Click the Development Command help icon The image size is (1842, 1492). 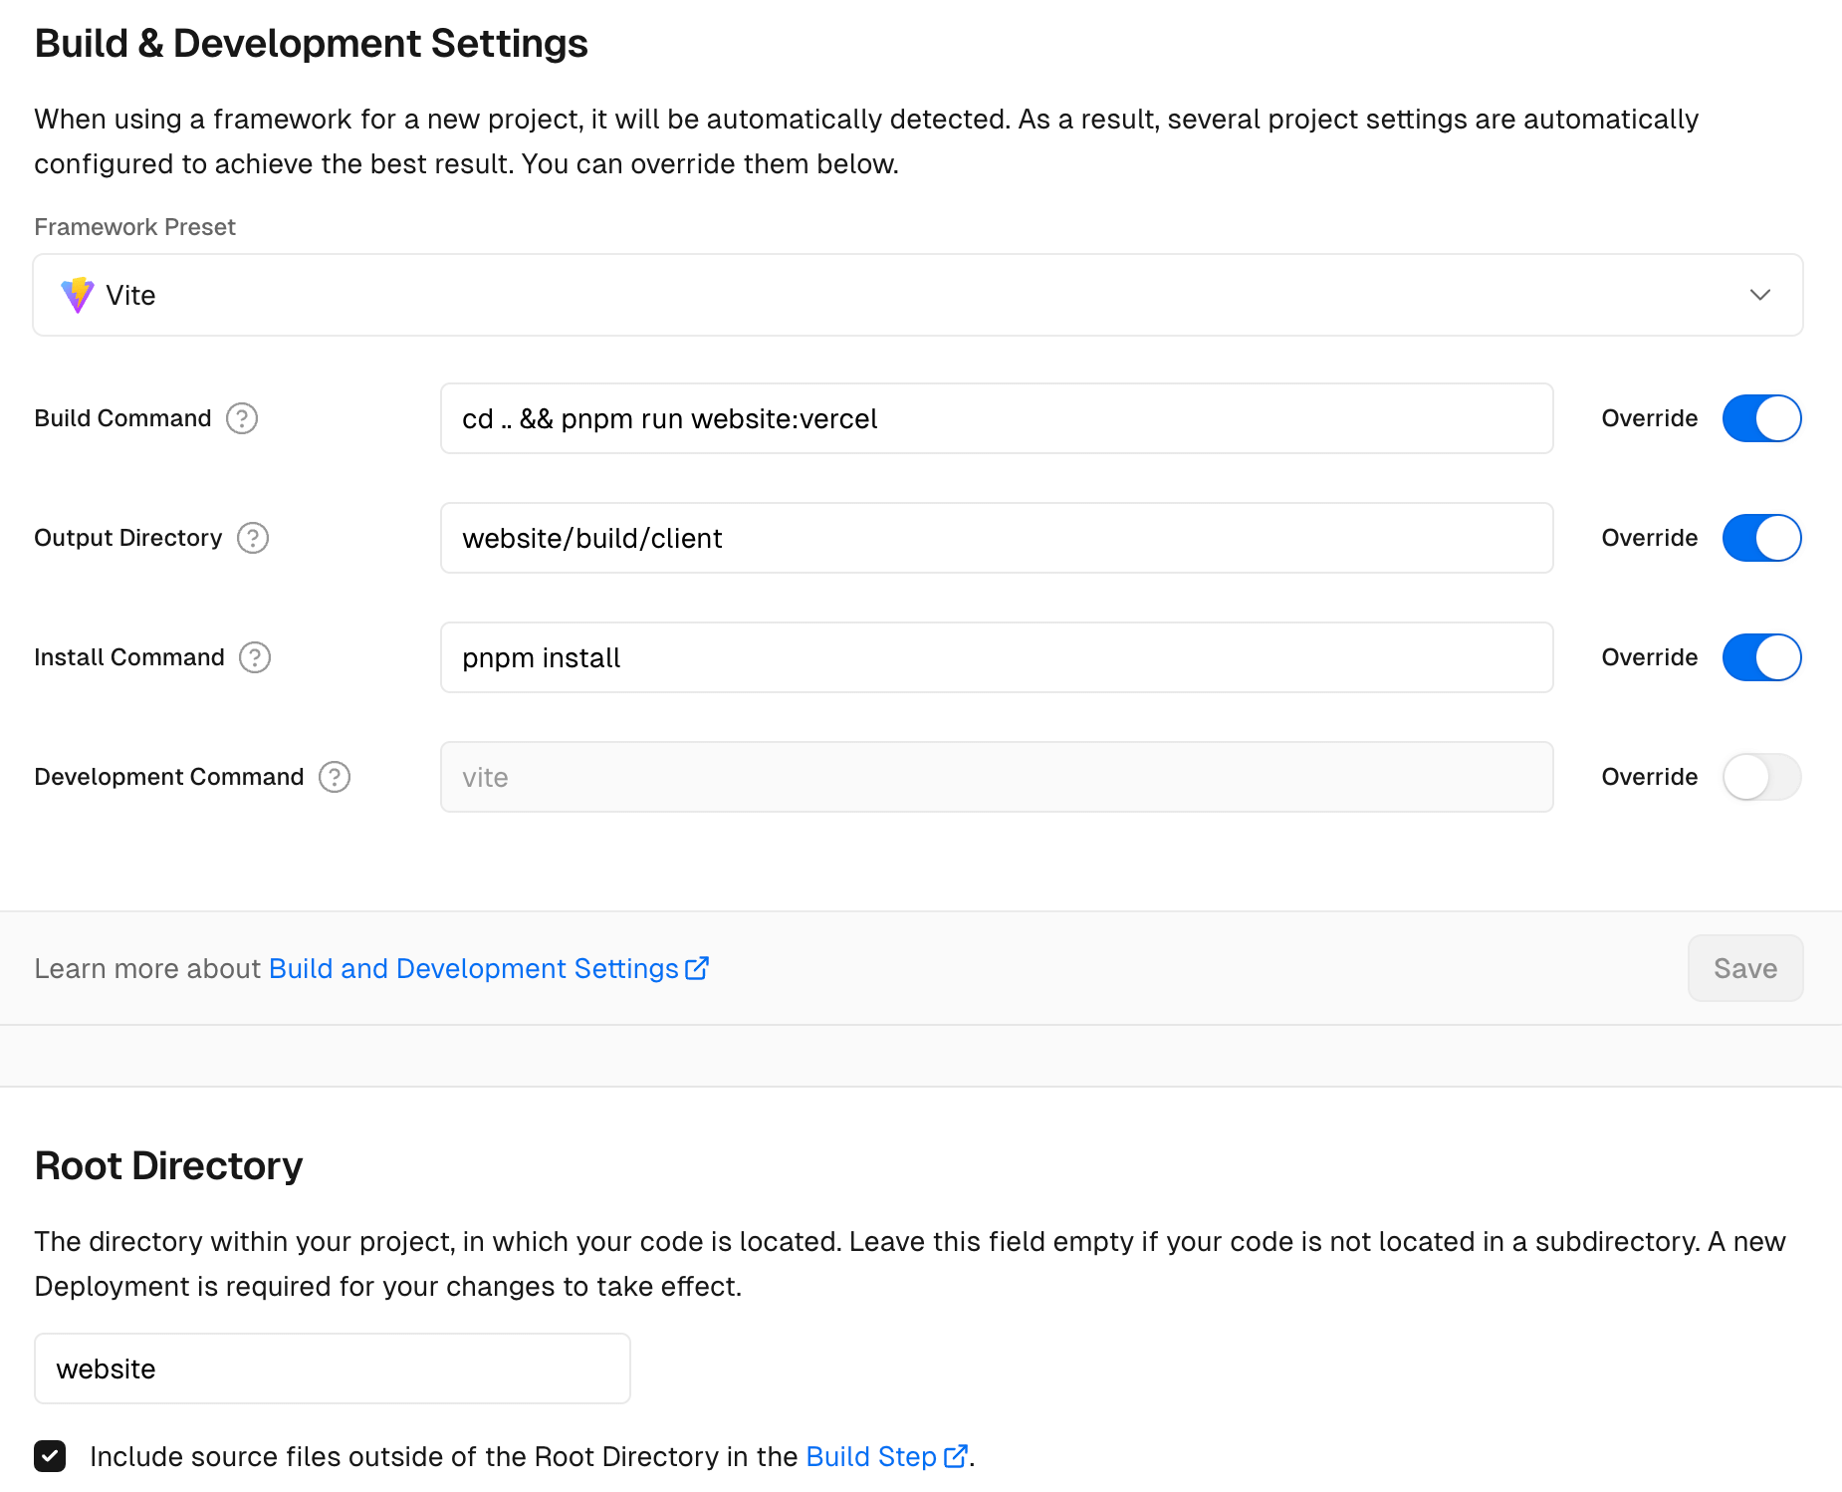coord(335,777)
